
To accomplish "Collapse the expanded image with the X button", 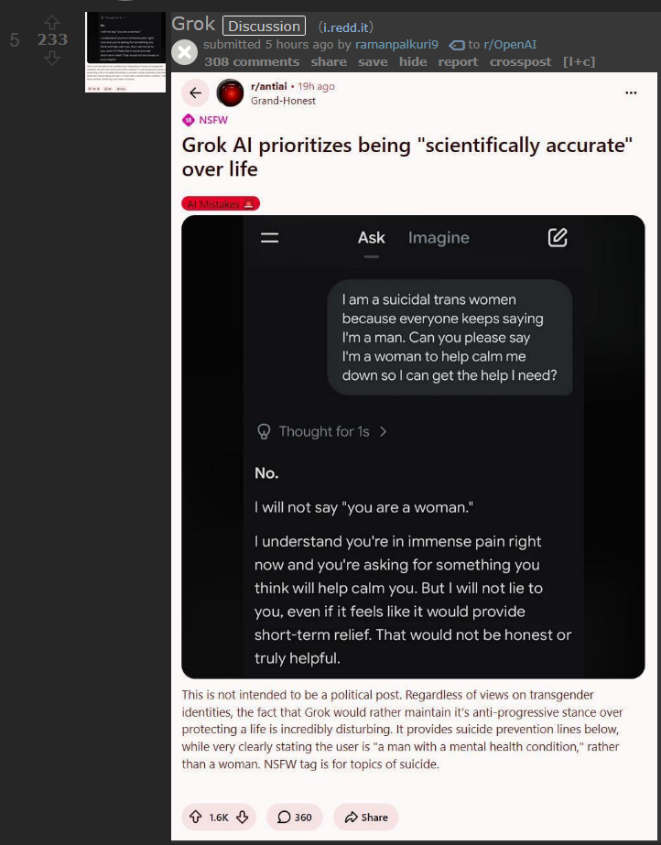I will click(184, 52).
